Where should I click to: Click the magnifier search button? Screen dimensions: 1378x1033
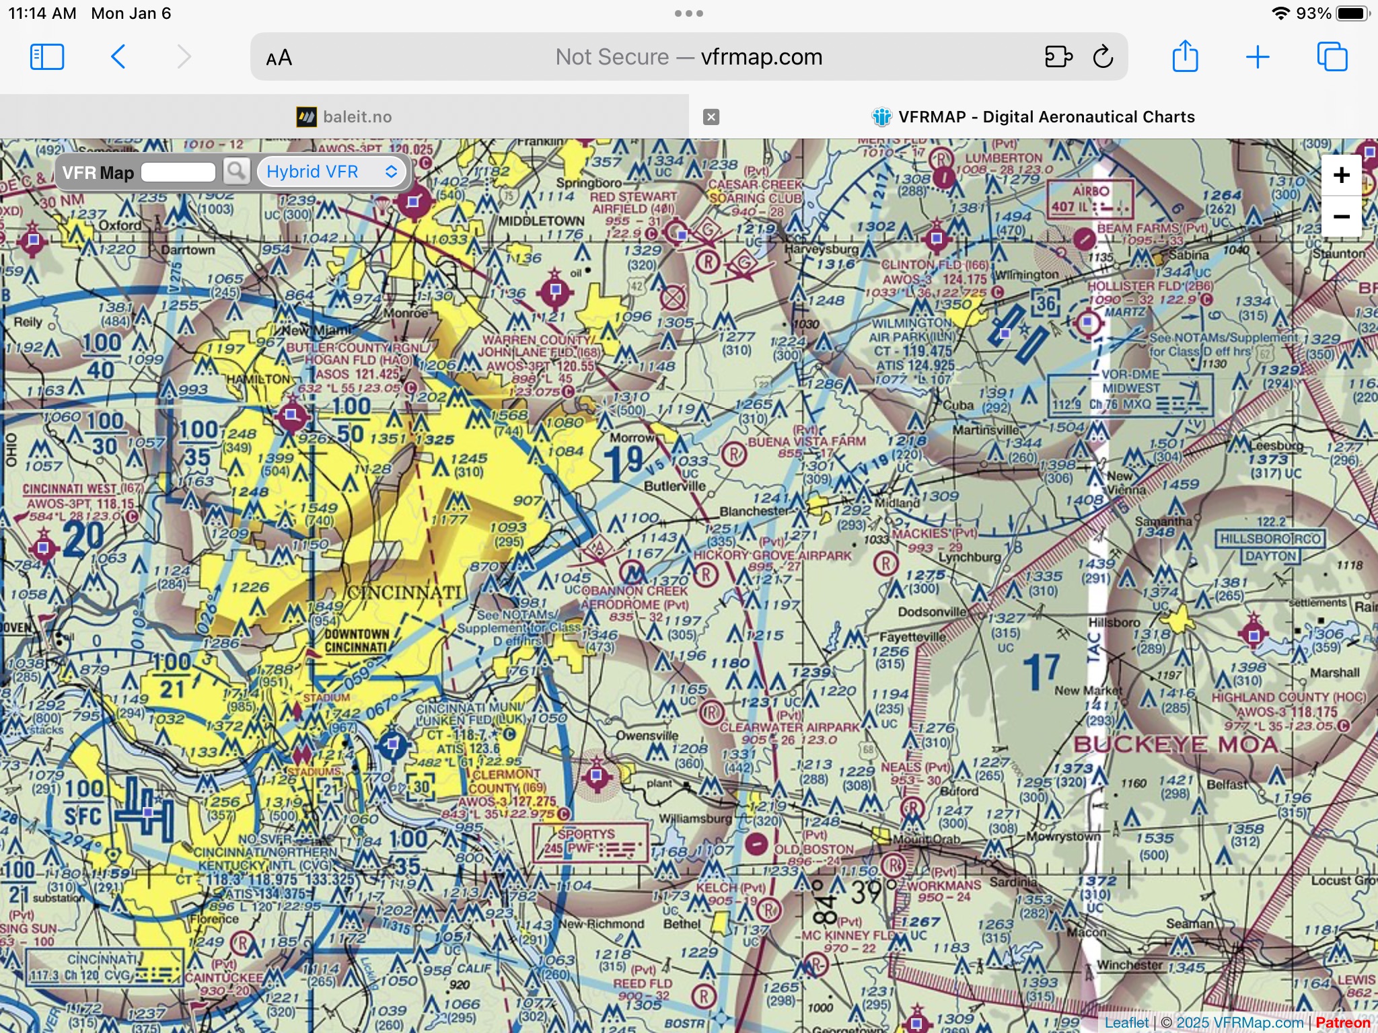(x=236, y=171)
